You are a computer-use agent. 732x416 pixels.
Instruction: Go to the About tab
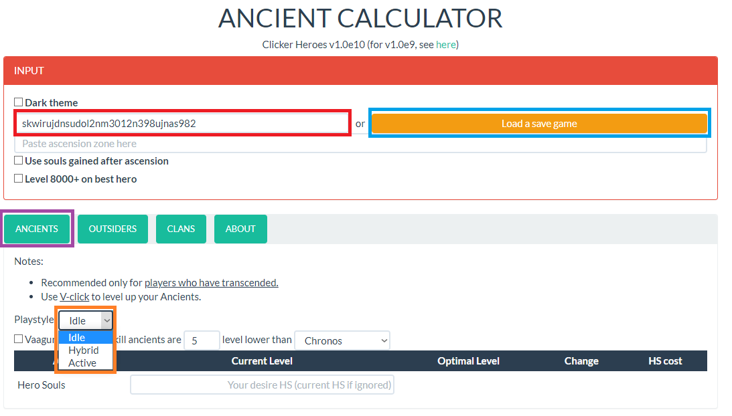(240, 229)
